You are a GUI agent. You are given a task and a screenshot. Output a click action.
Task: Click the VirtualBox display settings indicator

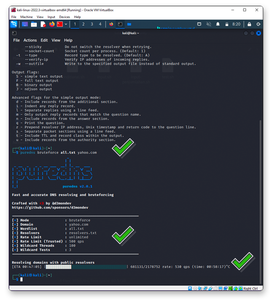click(221, 289)
